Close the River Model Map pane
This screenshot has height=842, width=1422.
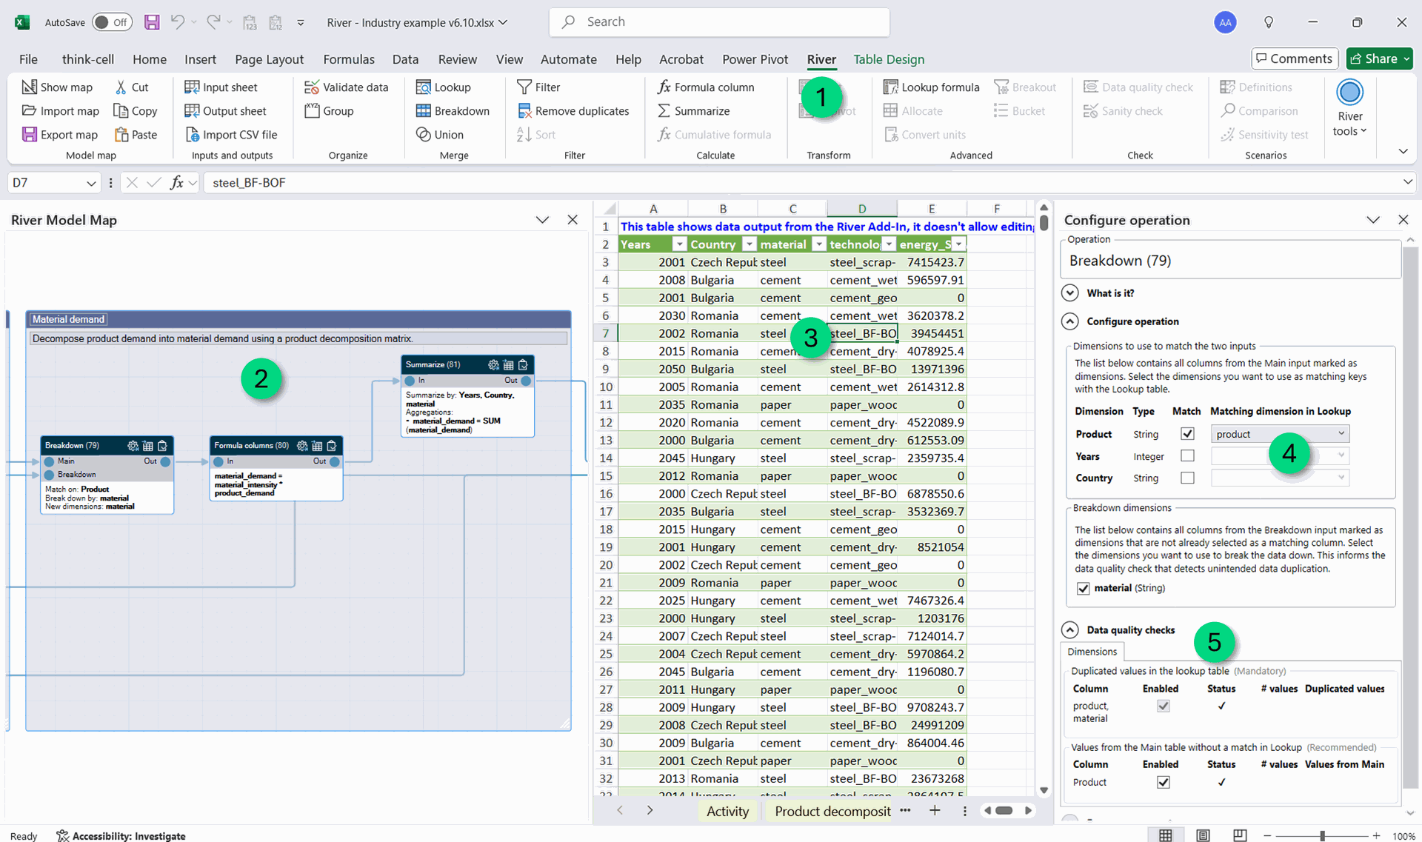[x=573, y=220]
